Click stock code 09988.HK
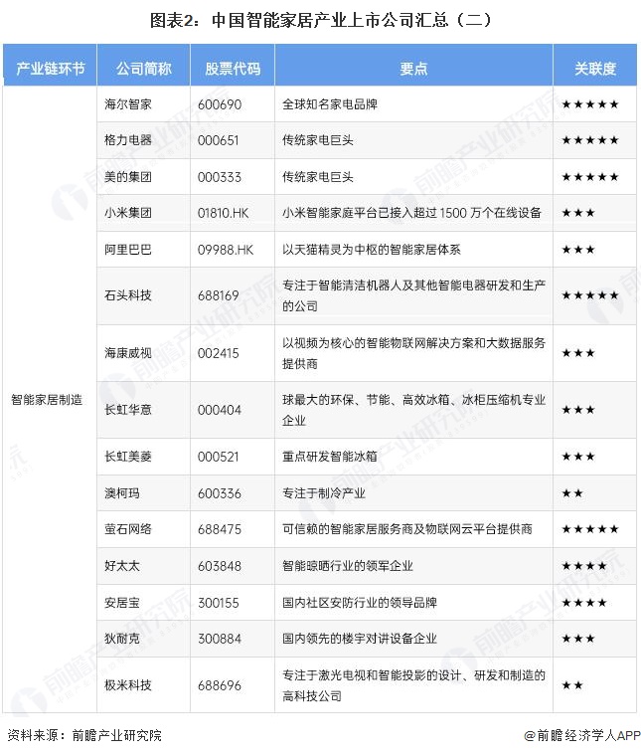The image size is (641, 756). coord(226,251)
